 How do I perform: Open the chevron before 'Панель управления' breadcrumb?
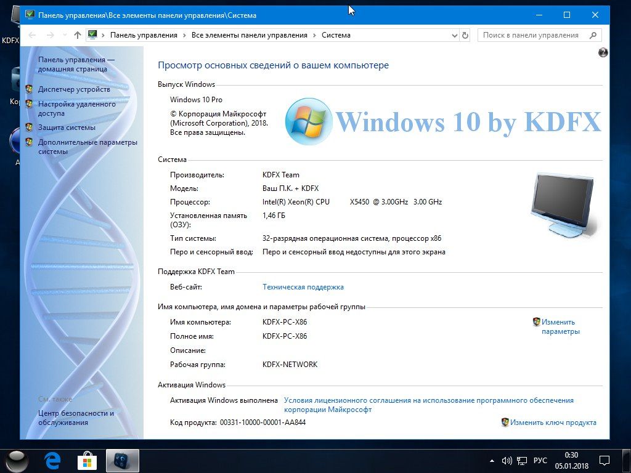(103, 35)
